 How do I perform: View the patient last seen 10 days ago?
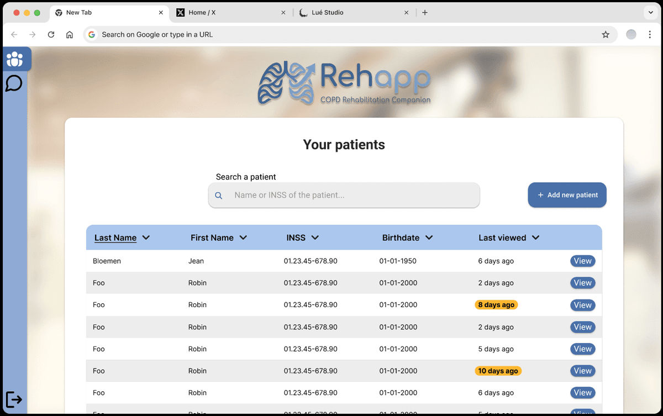[x=582, y=371]
